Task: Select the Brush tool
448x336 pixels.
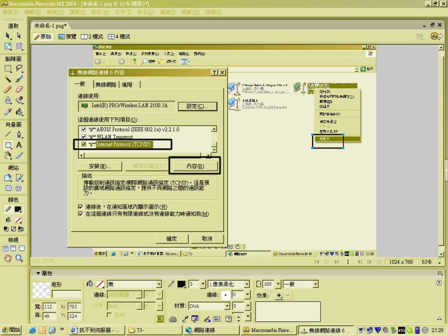Action: click(19, 79)
